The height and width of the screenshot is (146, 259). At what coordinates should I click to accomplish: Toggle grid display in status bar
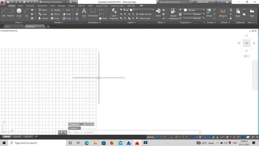coord(157,137)
